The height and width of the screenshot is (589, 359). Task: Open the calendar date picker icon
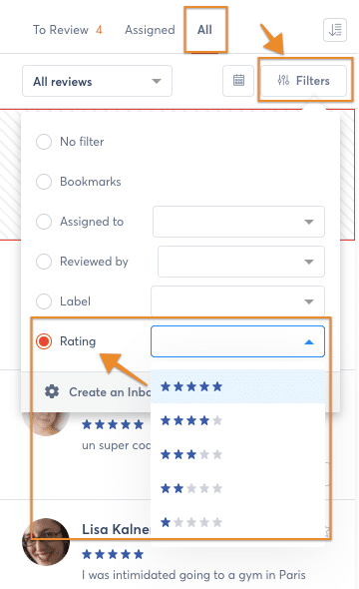pos(238,81)
